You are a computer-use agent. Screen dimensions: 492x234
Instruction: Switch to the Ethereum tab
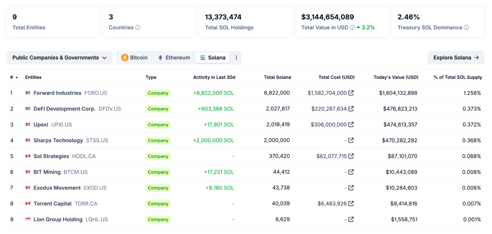pyautogui.click(x=173, y=58)
